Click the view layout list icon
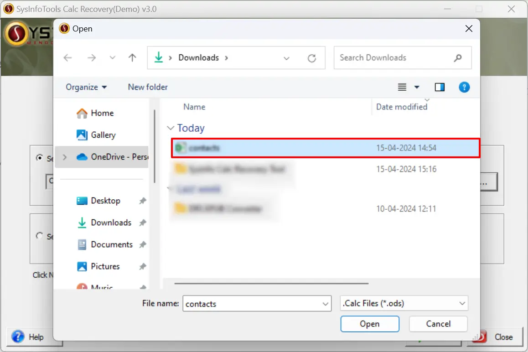The height and width of the screenshot is (352, 528). (x=402, y=87)
